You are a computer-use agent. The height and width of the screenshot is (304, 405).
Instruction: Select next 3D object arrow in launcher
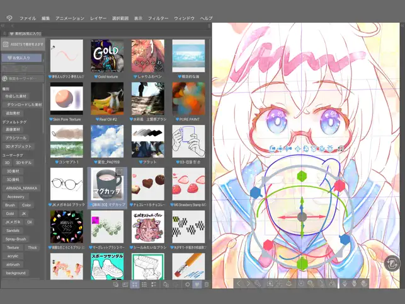[x=248, y=284]
